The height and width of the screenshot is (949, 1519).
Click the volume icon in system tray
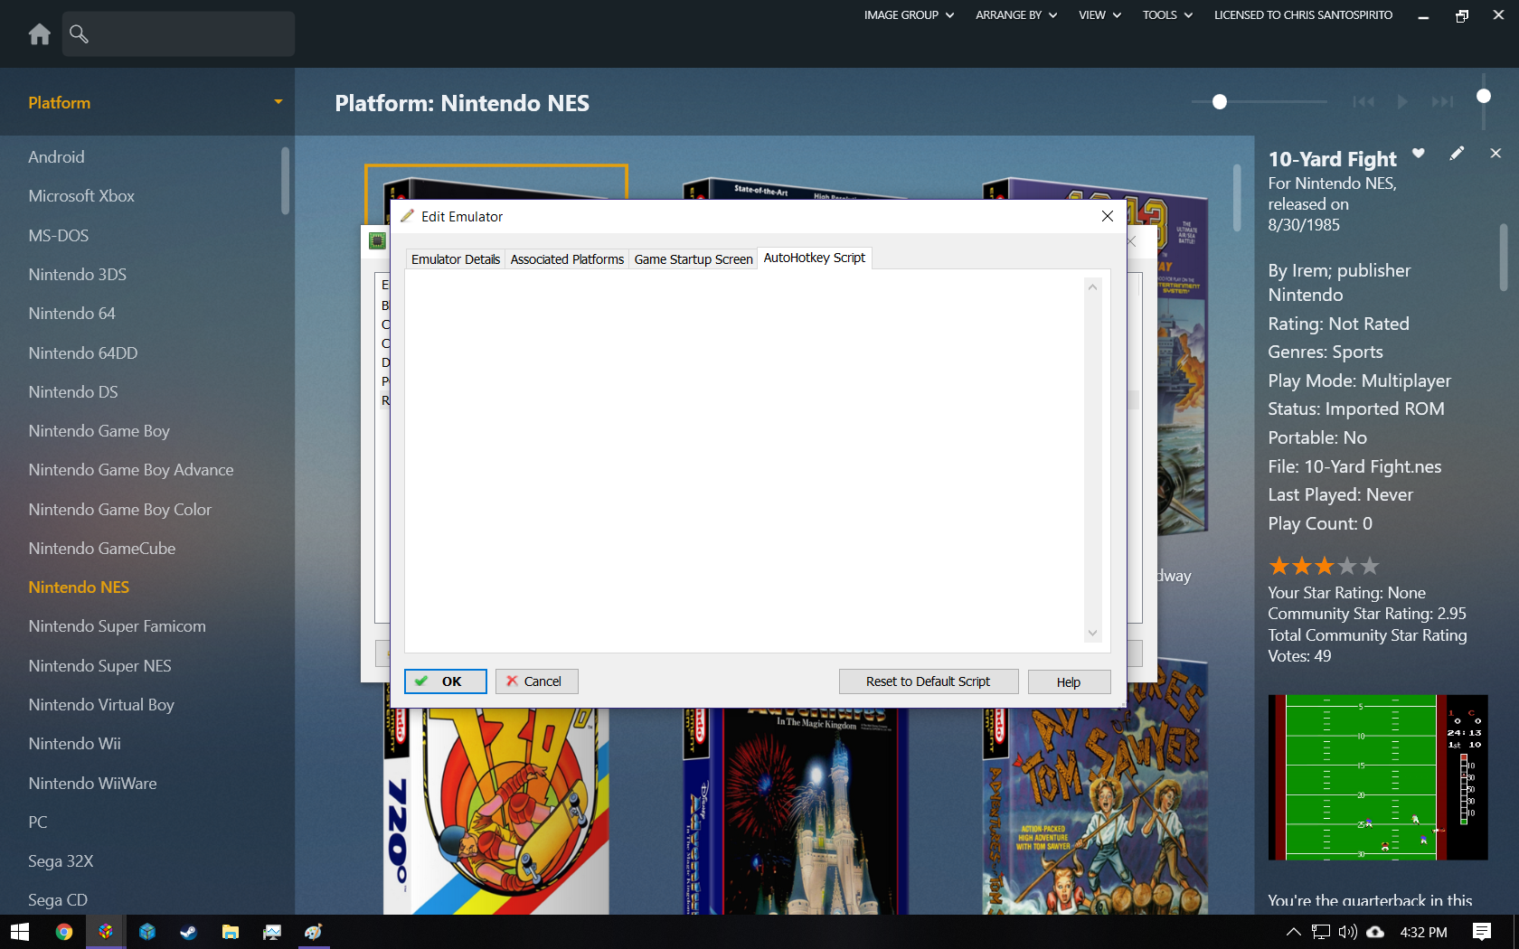pos(1348,932)
